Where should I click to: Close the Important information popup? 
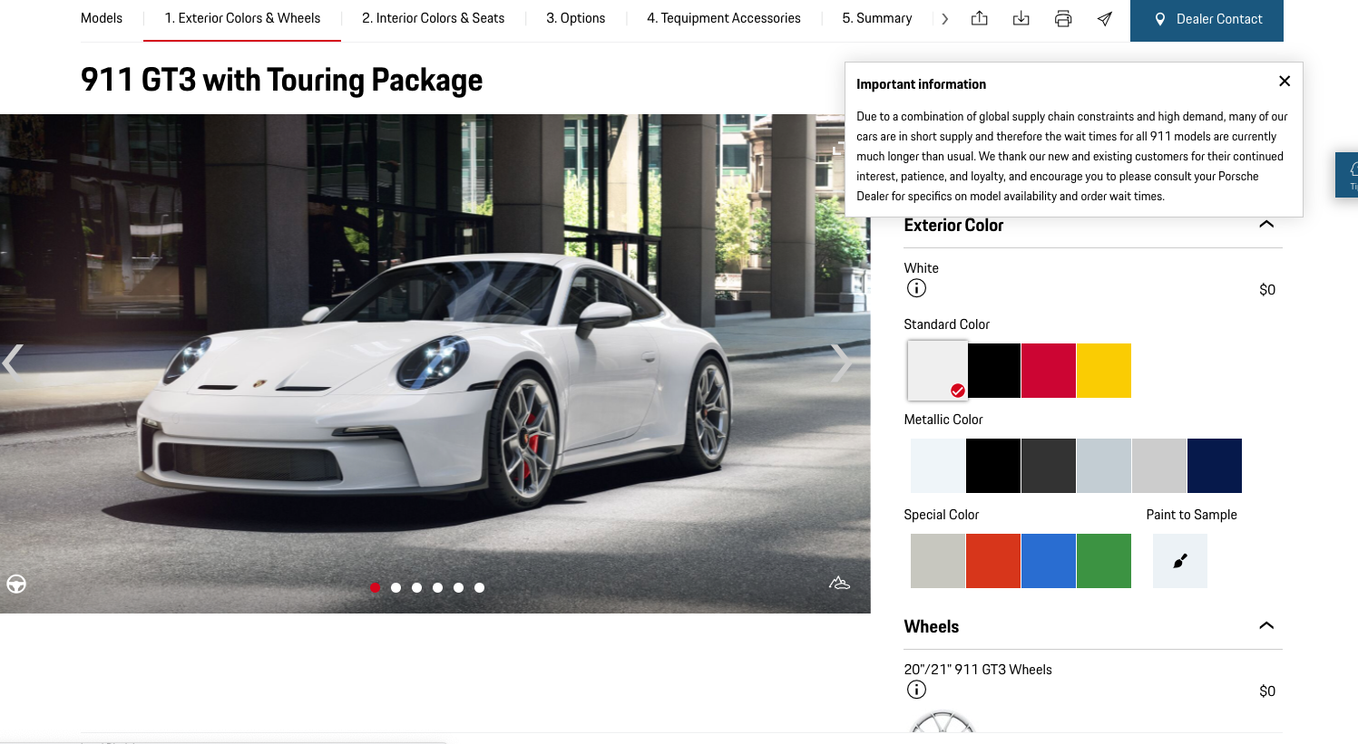point(1284,81)
